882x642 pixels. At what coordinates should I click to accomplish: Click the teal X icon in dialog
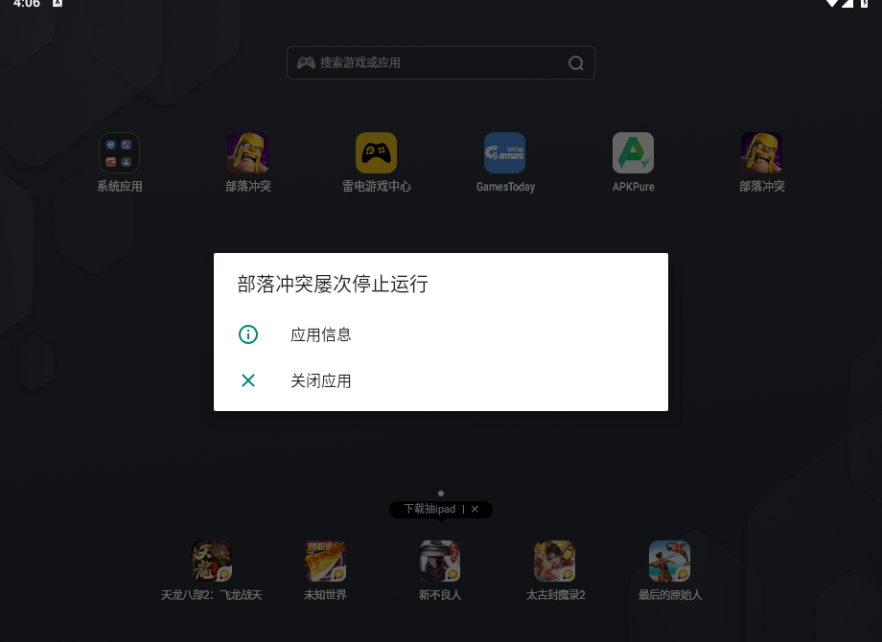[248, 380]
